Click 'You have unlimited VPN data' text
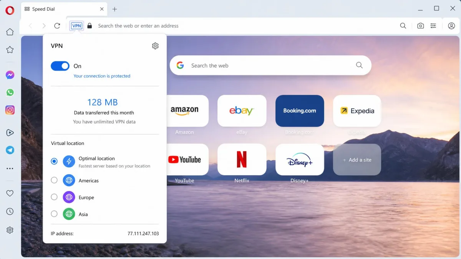The height and width of the screenshot is (259, 461). click(104, 122)
